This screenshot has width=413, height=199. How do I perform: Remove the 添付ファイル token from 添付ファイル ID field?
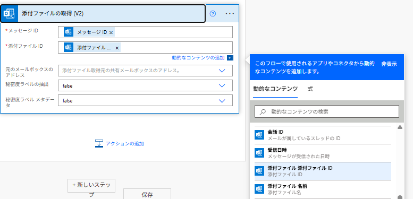117,48
